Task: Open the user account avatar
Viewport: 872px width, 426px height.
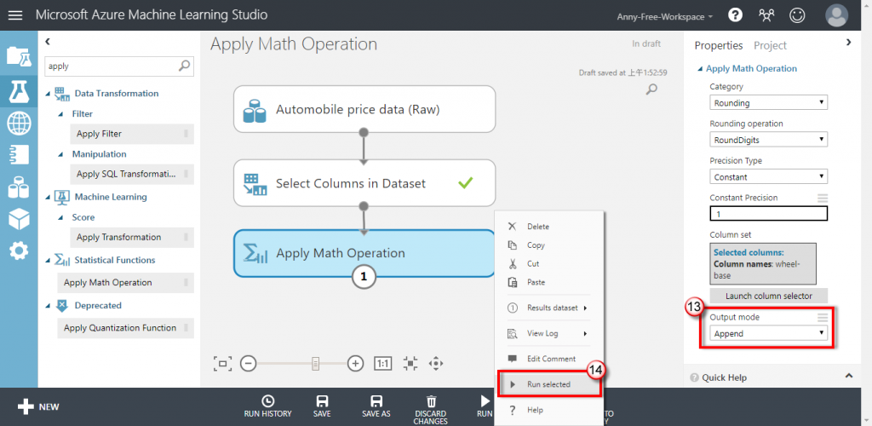Action: [x=836, y=15]
